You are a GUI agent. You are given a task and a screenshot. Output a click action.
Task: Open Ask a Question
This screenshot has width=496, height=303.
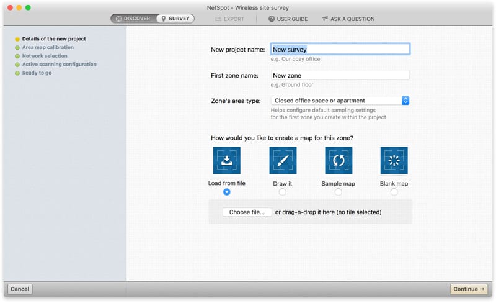348,19
